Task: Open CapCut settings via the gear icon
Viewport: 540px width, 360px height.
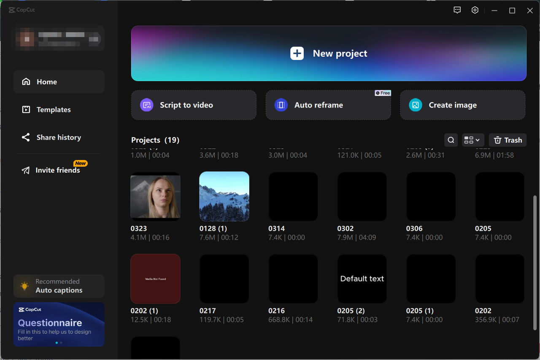Action: [475, 10]
